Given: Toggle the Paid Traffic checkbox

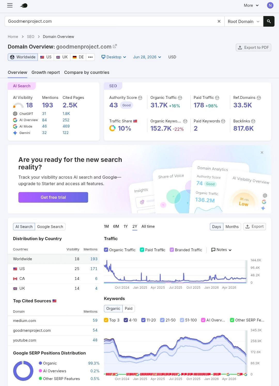Looking at the screenshot, I should tap(142, 250).
